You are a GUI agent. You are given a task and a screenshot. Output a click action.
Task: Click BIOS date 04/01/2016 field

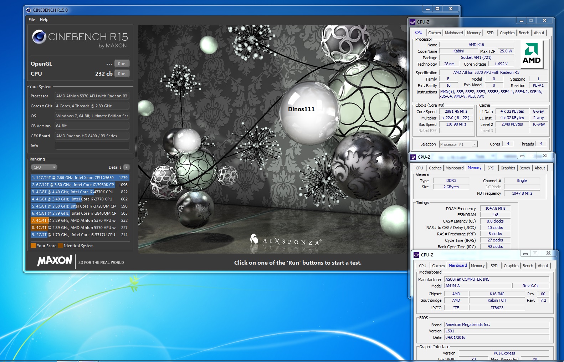pos(497,337)
